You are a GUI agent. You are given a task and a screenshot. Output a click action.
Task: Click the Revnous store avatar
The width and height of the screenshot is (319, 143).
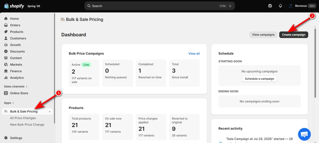tap(291, 6)
